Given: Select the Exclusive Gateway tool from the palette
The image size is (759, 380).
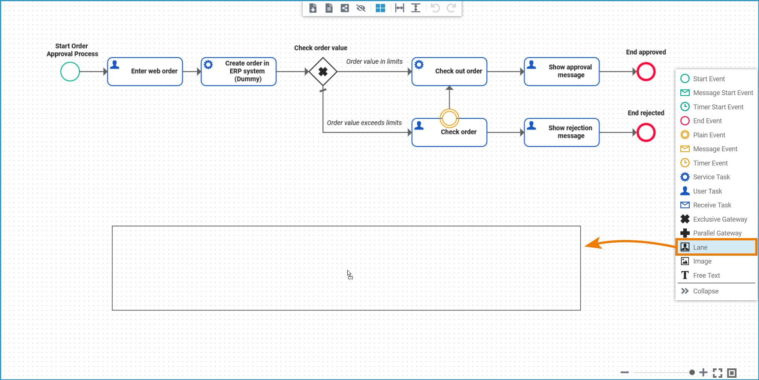Looking at the screenshot, I should point(685,219).
